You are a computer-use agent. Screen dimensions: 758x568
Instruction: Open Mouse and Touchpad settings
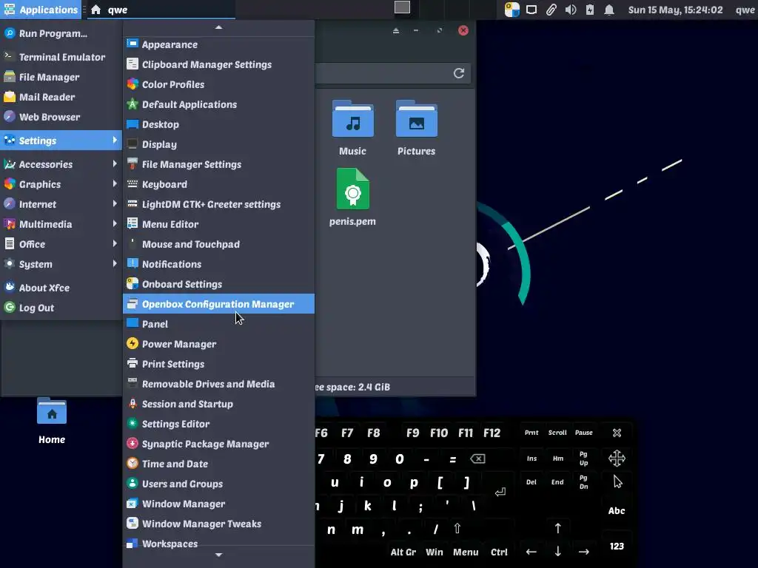tap(218, 244)
